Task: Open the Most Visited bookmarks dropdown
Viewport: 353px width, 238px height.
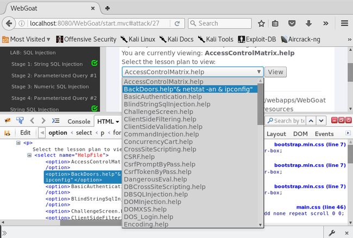Action: point(26,40)
